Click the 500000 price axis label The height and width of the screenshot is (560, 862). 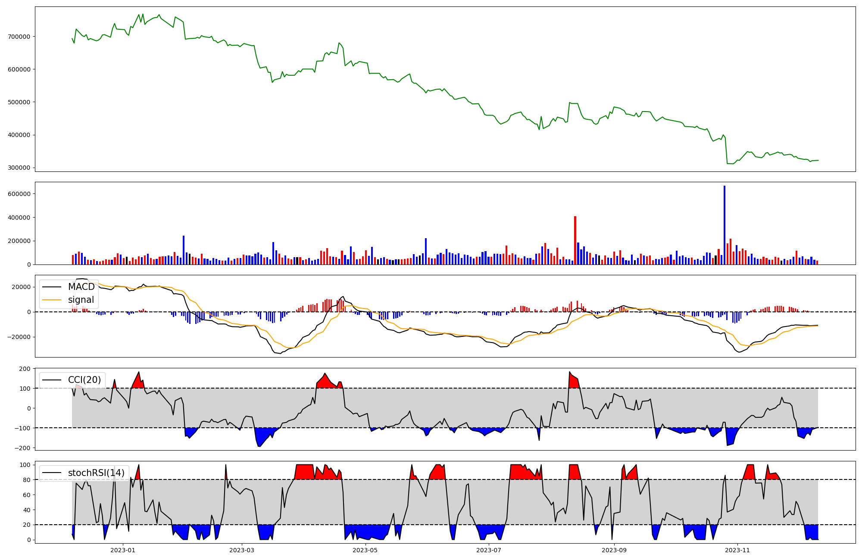(x=19, y=102)
